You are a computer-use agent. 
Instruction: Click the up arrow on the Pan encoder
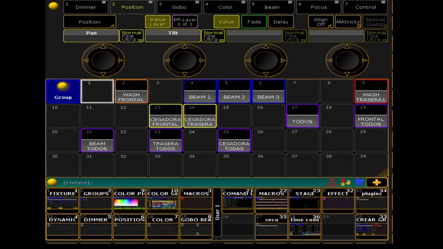pyautogui.click(x=103, y=47)
